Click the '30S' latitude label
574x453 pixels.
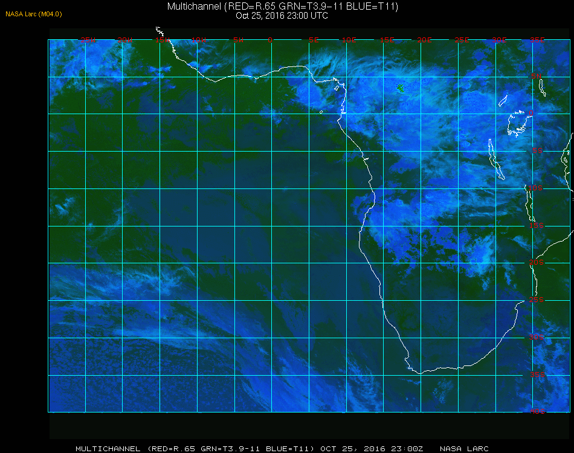tap(537, 337)
